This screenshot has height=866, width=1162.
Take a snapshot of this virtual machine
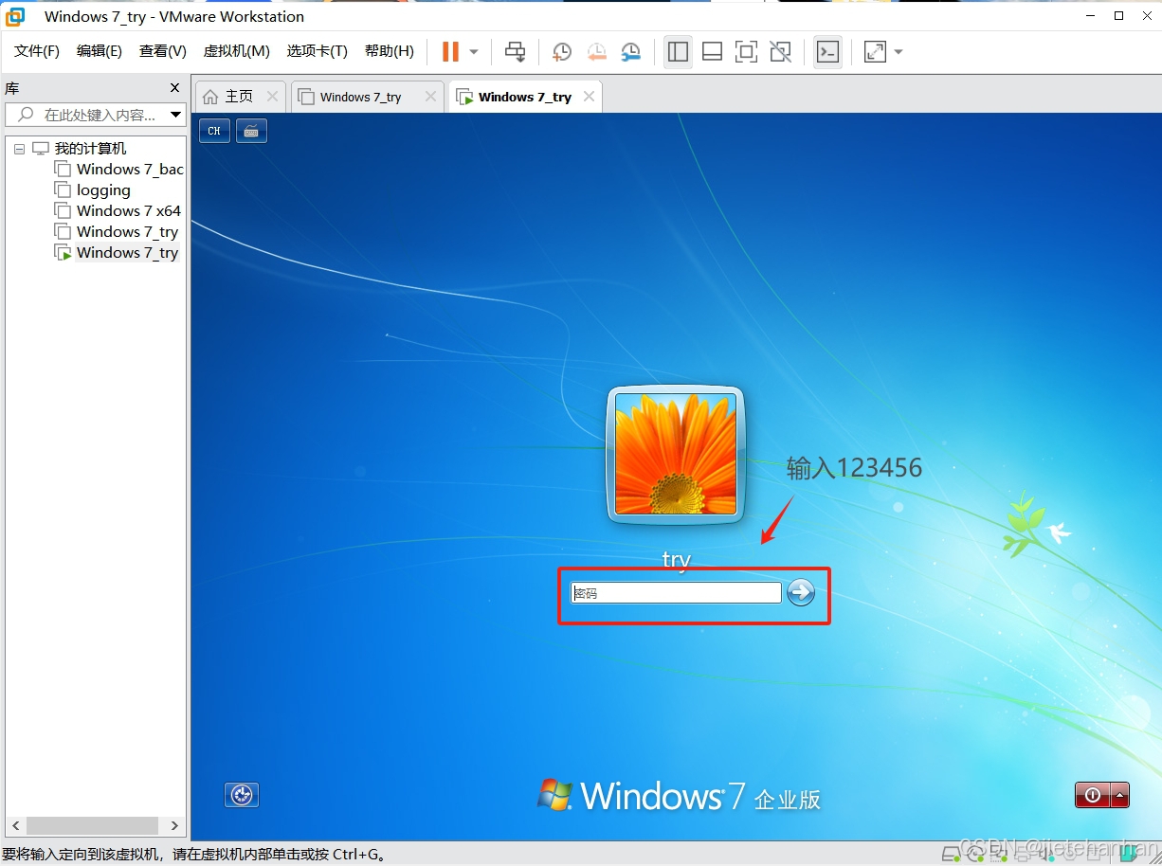click(x=562, y=52)
